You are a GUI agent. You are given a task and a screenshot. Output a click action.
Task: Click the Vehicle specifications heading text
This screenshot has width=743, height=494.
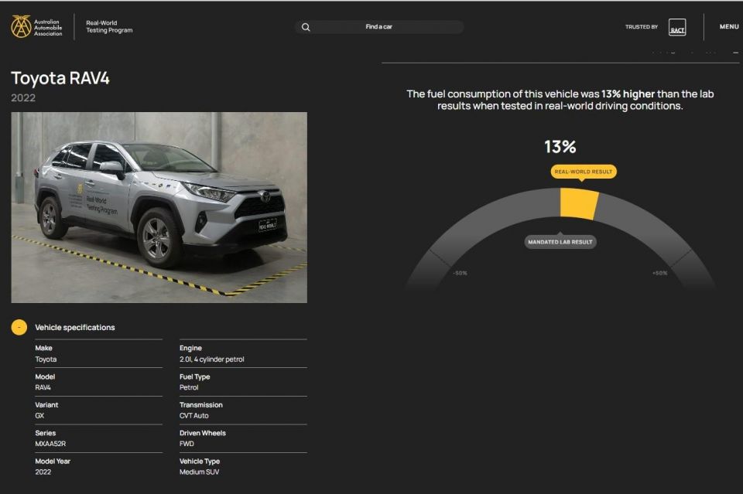pos(75,328)
